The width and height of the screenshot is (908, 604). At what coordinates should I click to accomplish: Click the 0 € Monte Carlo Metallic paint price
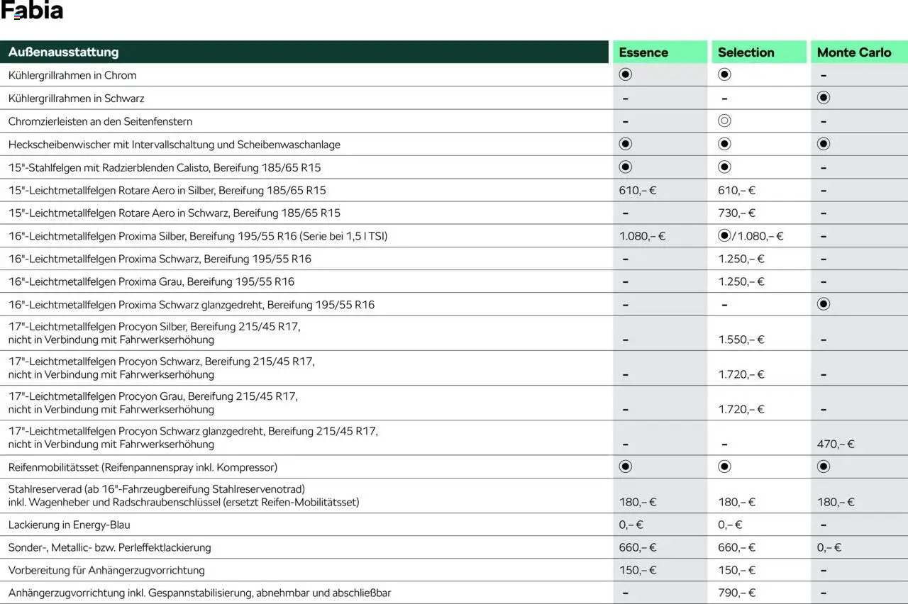coord(829,547)
